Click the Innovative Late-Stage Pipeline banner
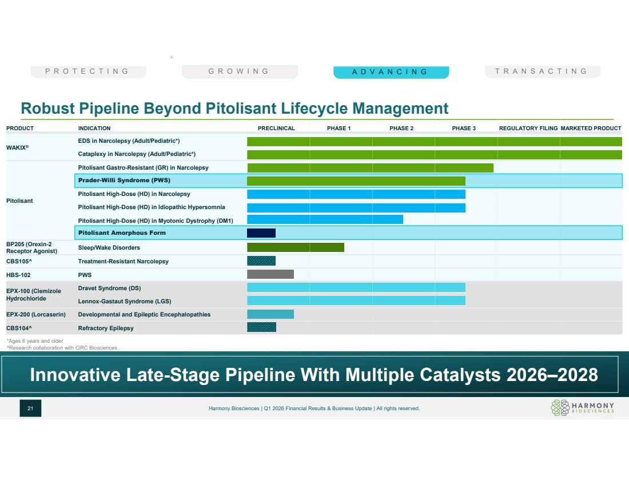Screen dimensions: 629x485 [310, 374]
